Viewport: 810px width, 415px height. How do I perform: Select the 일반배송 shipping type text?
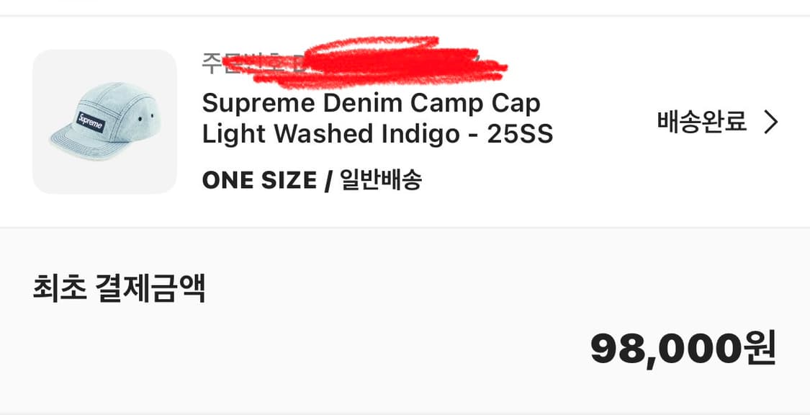click(x=381, y=180)
